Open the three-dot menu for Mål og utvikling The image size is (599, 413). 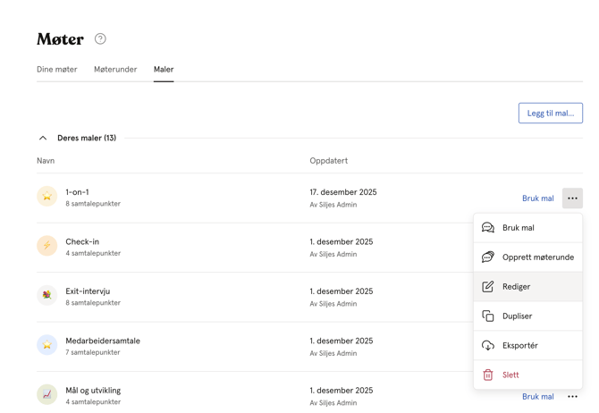click(572, 397)
